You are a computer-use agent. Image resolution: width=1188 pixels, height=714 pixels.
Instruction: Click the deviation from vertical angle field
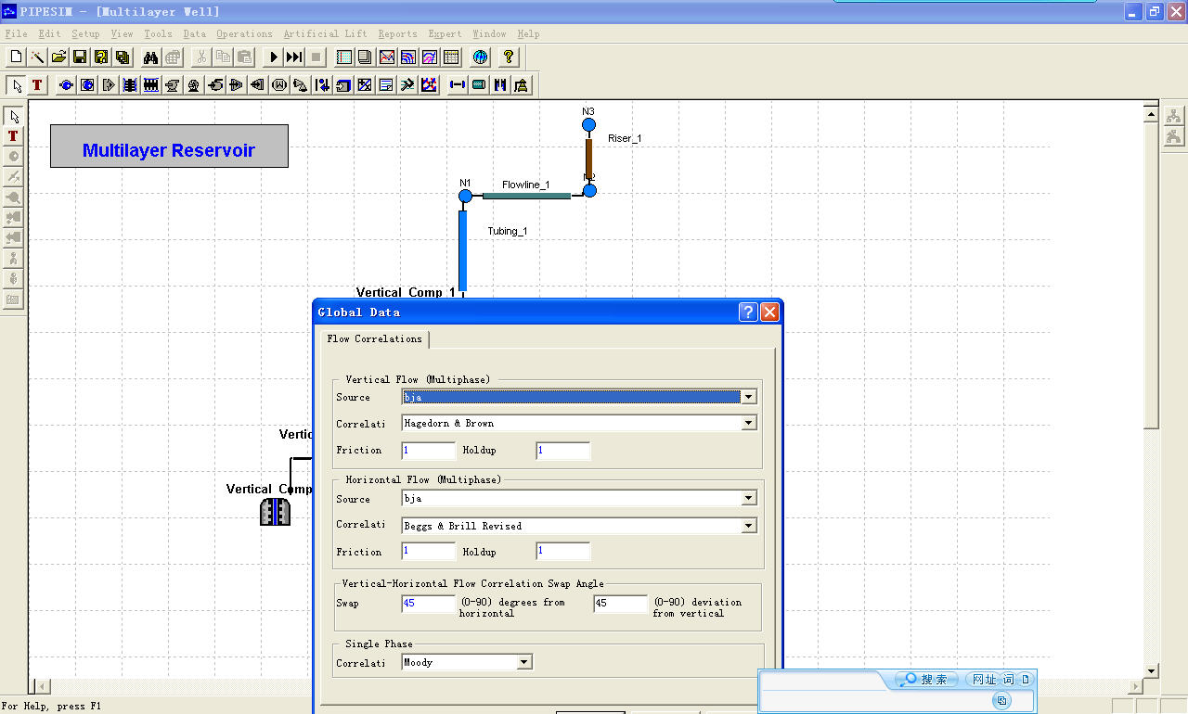click(621, 604)
